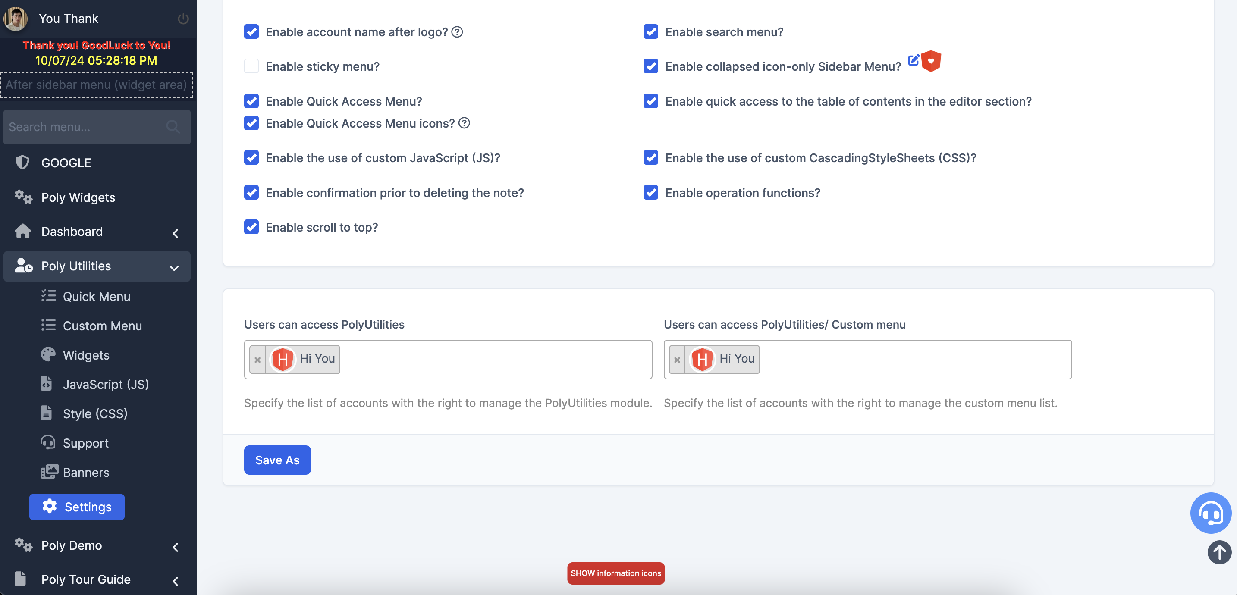Screen dimensions: 1237x595
Task: Enable the sticky menu checkbox
Action: coord(251,66)
